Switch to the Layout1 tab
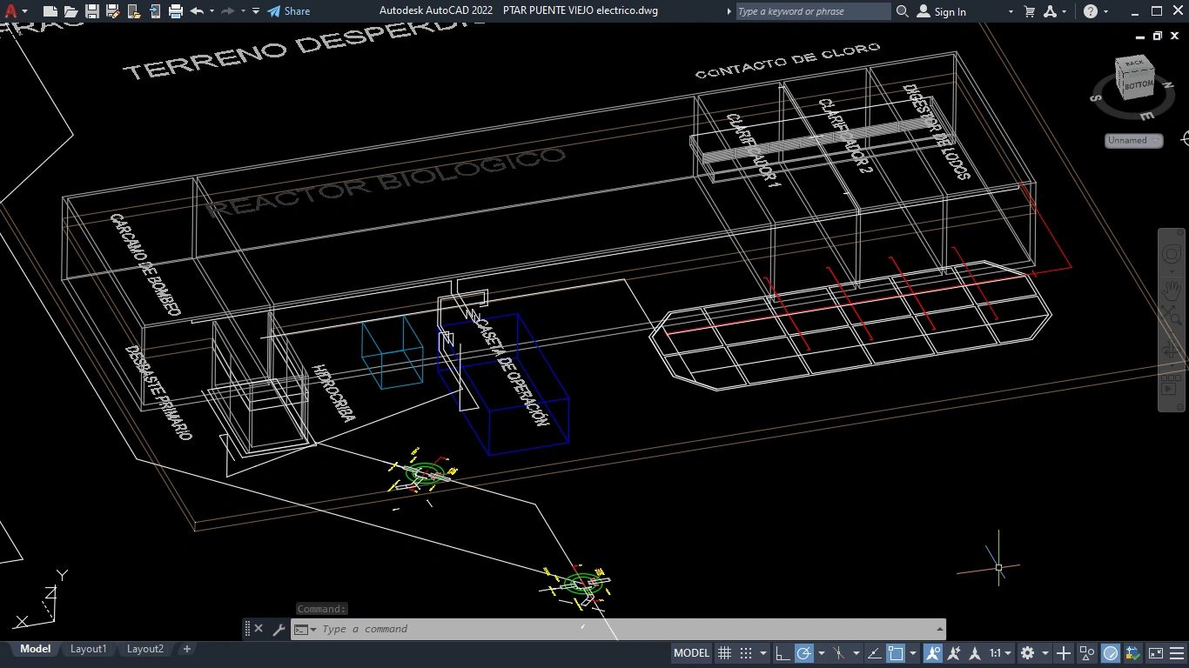 tap(88, 649)
